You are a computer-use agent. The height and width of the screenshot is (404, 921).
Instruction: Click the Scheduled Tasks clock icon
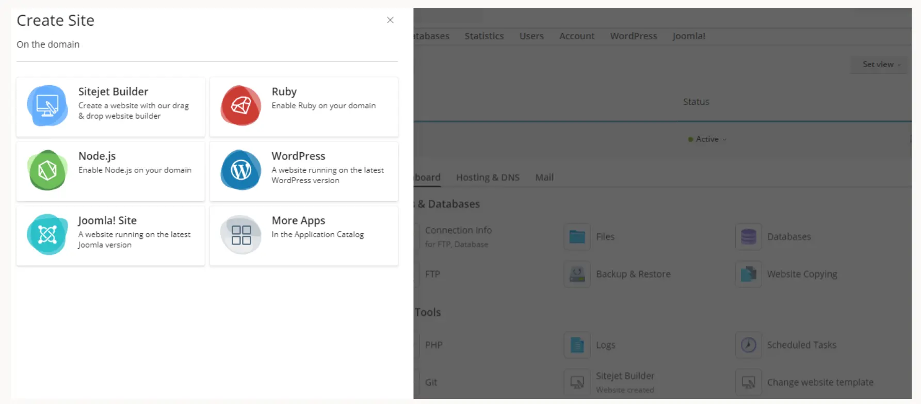748,345
